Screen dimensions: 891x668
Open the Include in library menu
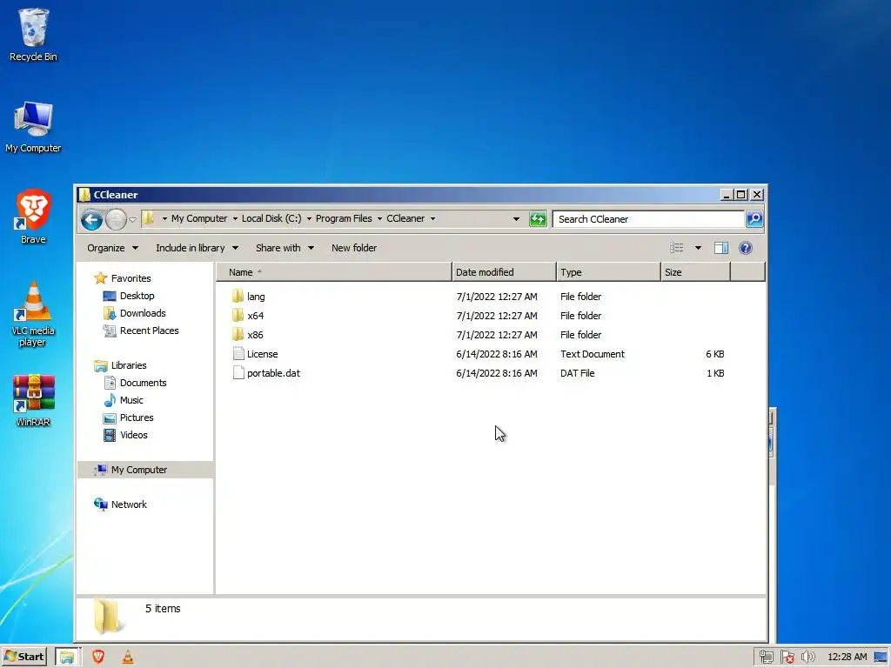coord(198,248)
